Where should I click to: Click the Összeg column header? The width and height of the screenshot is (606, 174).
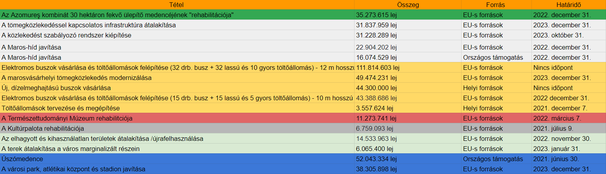coord(408,5)
